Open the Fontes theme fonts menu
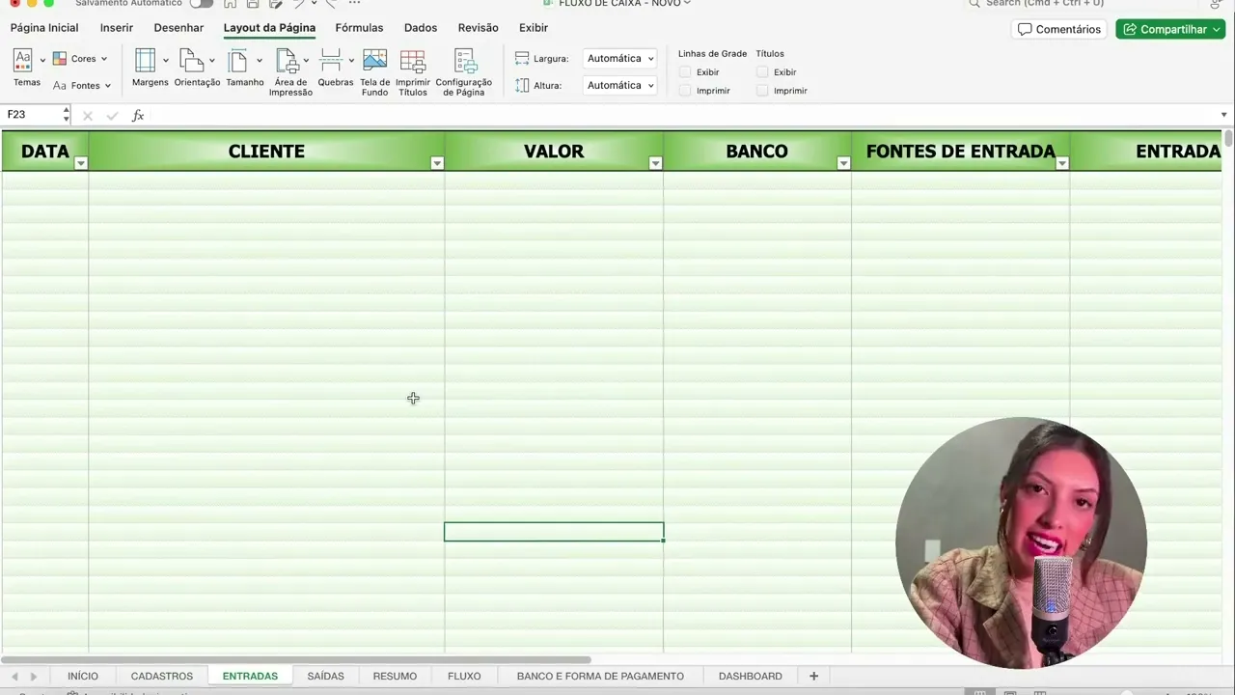 click(x=81, y=86)
